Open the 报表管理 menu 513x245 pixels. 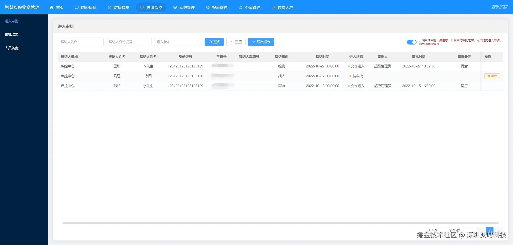pyautogui.click(x=217, y=7)
